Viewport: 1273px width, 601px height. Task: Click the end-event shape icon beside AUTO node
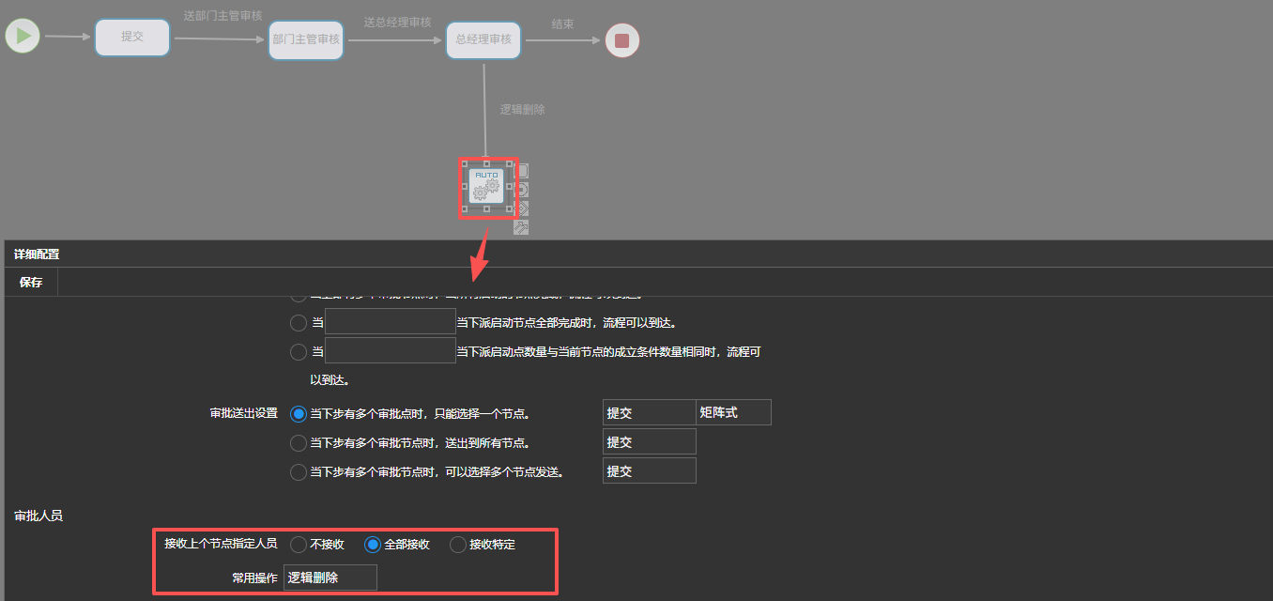(523, 189)
